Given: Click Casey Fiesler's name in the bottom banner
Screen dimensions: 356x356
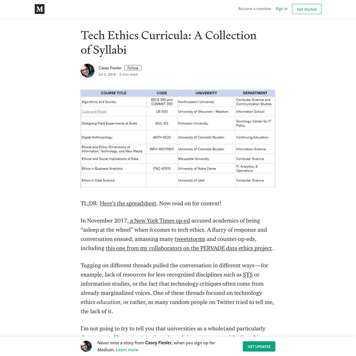Looking at the screenshot, I should click(158, 343).
